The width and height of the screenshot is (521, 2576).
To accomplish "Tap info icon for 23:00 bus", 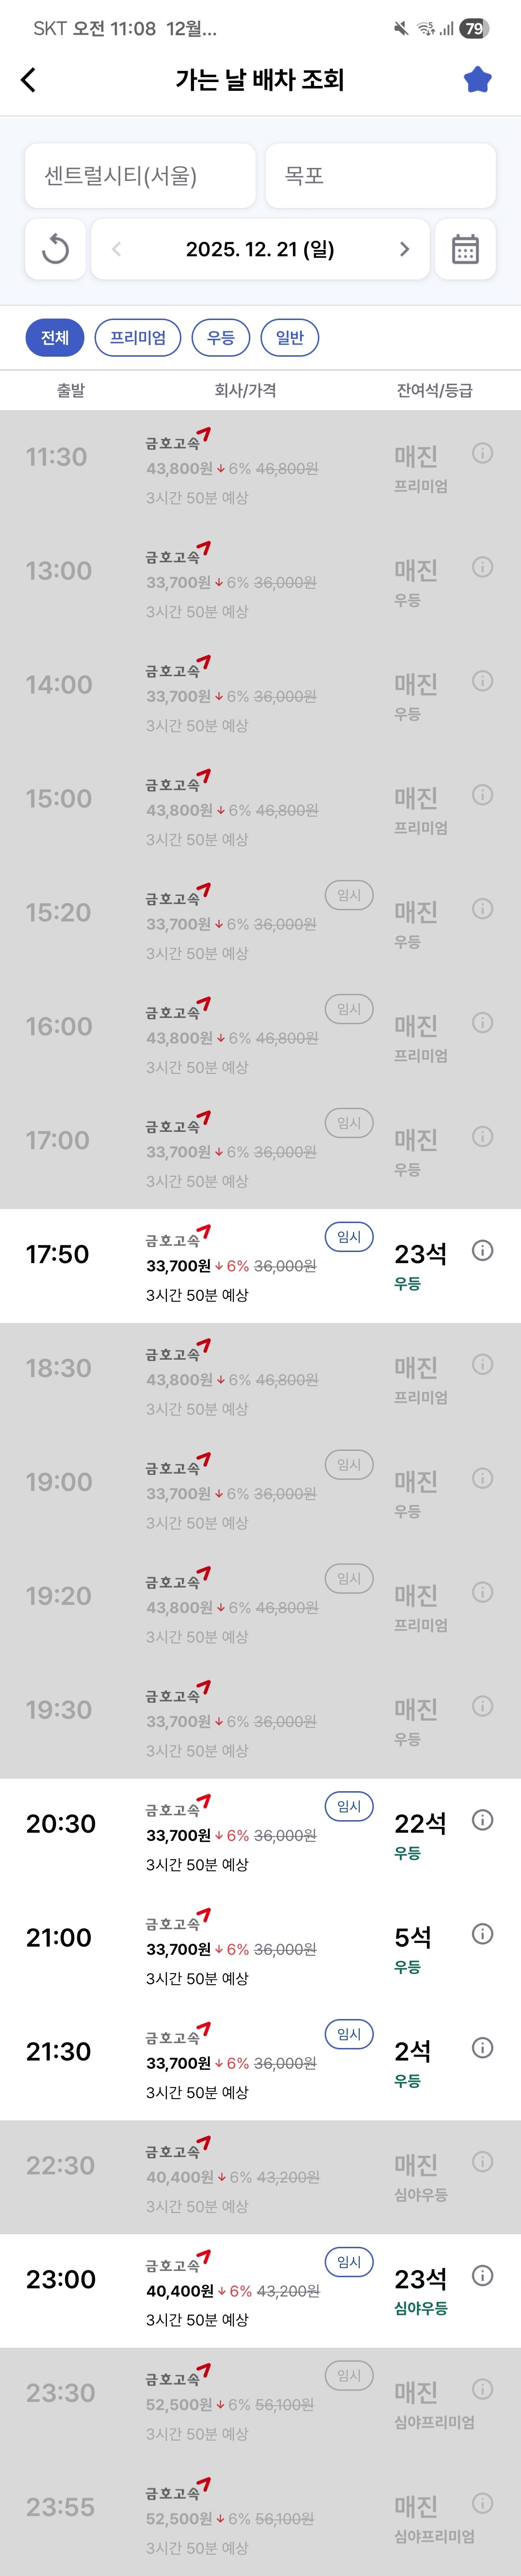I will point(482,2275).
